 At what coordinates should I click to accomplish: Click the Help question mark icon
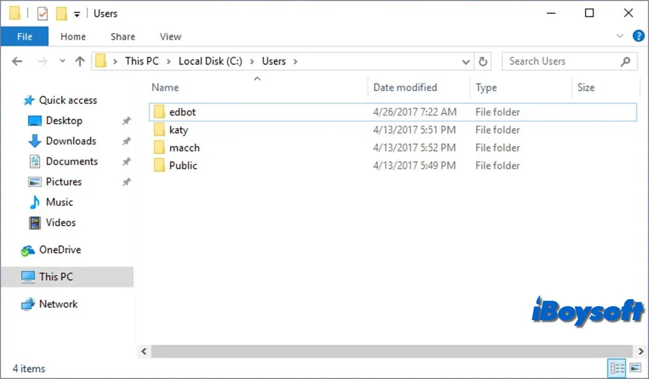coord(638,36)
